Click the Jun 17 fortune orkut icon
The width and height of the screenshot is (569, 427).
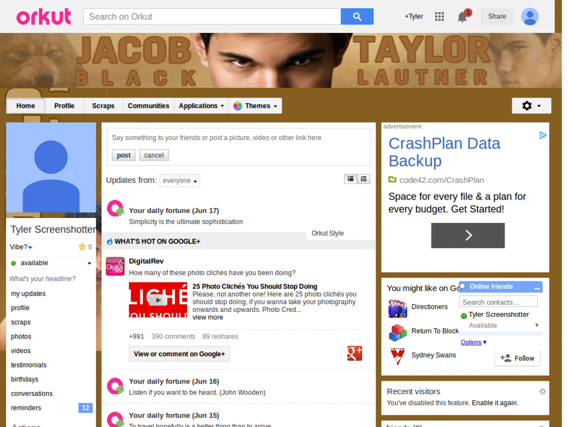tap(116, 209)
